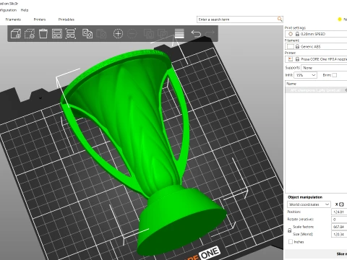Click the Split to parts icon
The height and width of the screenshot is (260, 347).
[163, 34]
